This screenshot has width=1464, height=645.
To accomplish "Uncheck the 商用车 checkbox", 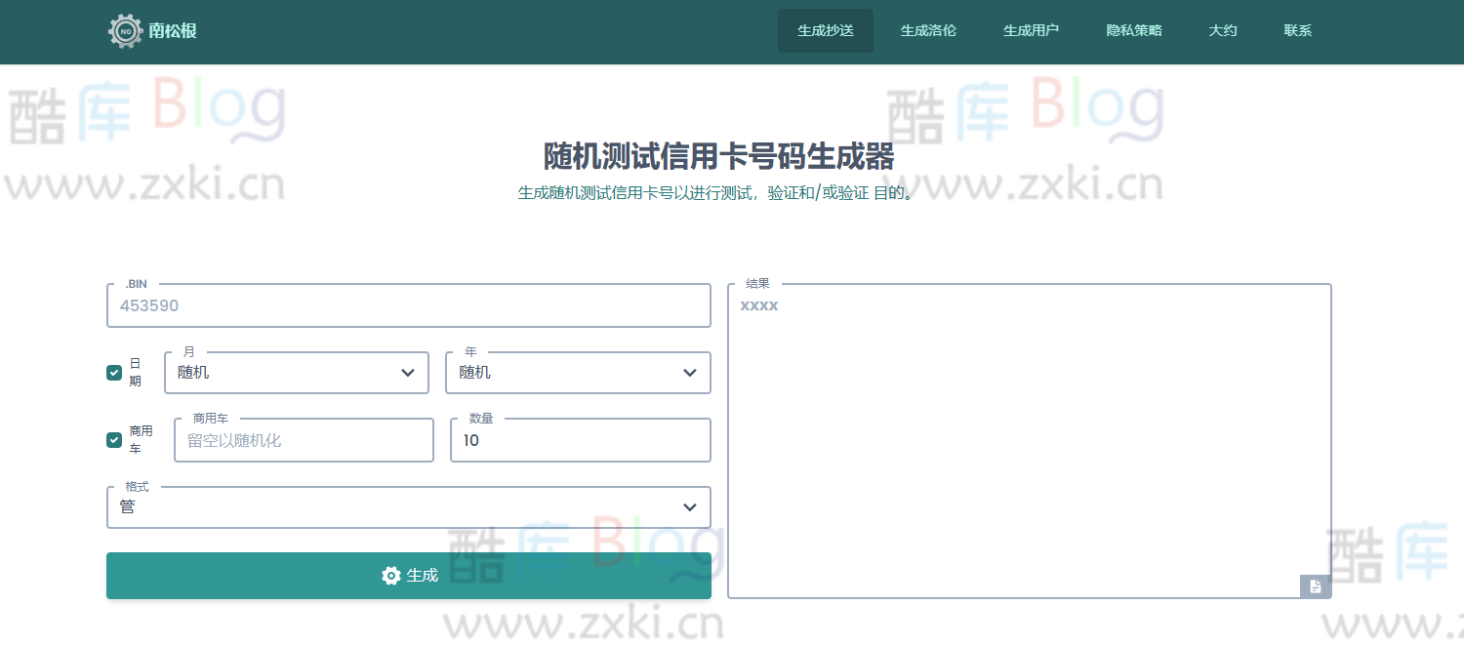I will tap(114, 439).
